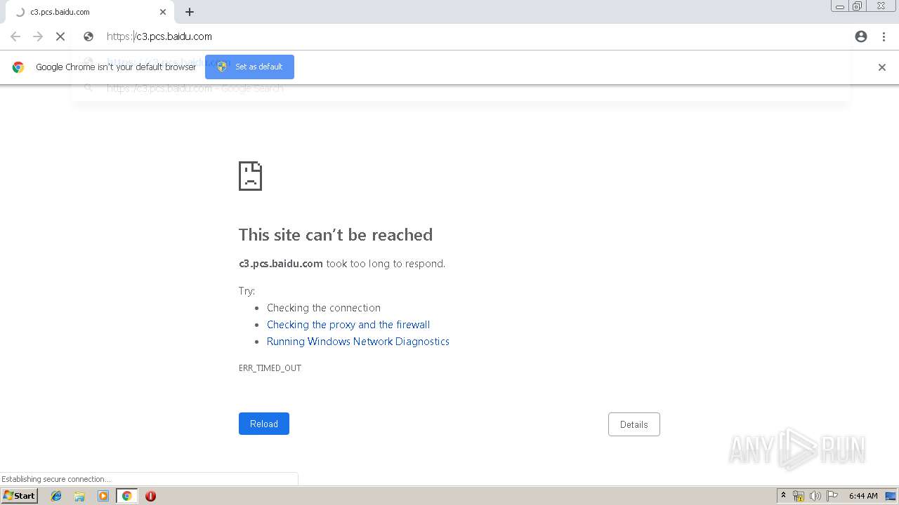Image resolution: width=899 pixels, height=505 pixels.
Task: Open Running Windows Network Diagnostics link
Action: click(x=358, y=342)
